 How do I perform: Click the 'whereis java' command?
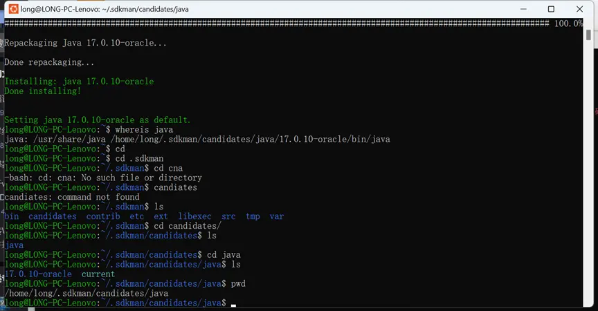pyautogui.click(x=144, y=129)
